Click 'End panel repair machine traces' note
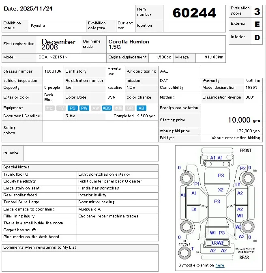 (x=108, y=216)
